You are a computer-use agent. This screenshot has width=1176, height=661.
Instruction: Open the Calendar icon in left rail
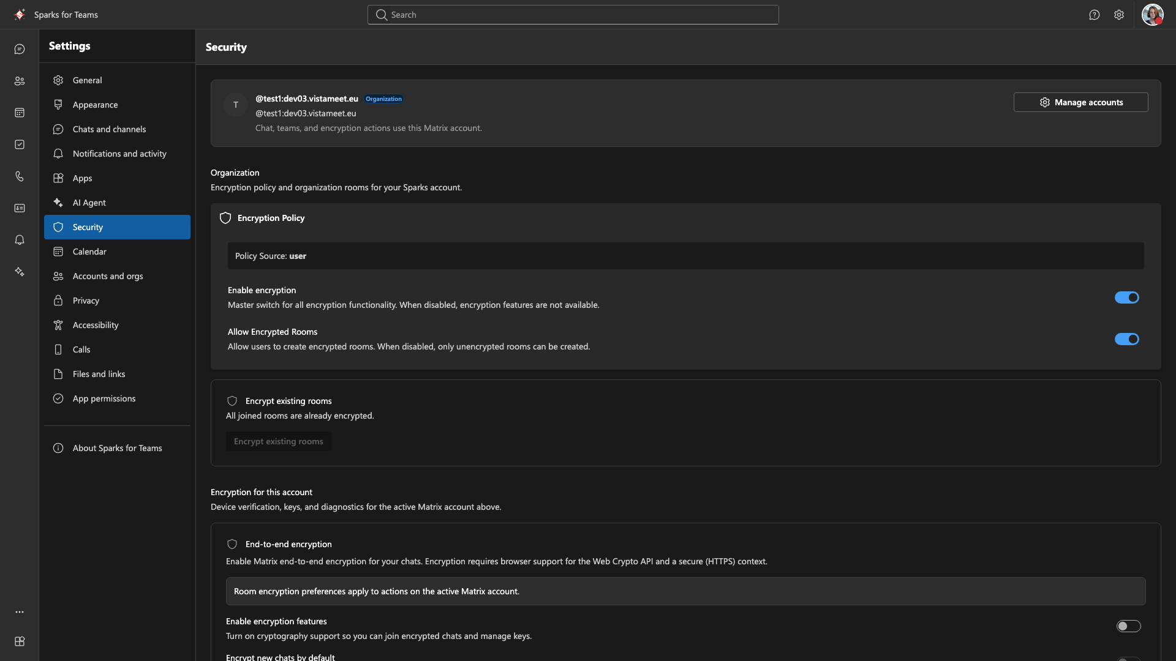(20, 113)
